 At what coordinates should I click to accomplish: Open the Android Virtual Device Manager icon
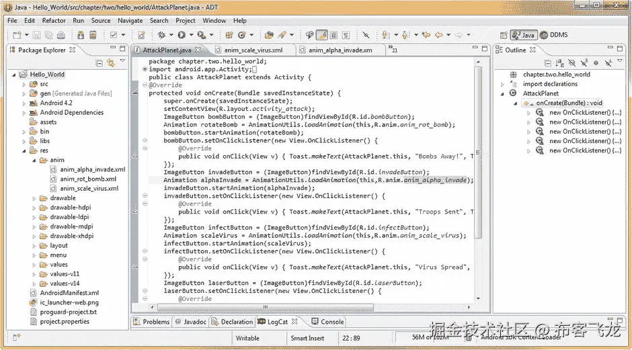tap(93, 35)
